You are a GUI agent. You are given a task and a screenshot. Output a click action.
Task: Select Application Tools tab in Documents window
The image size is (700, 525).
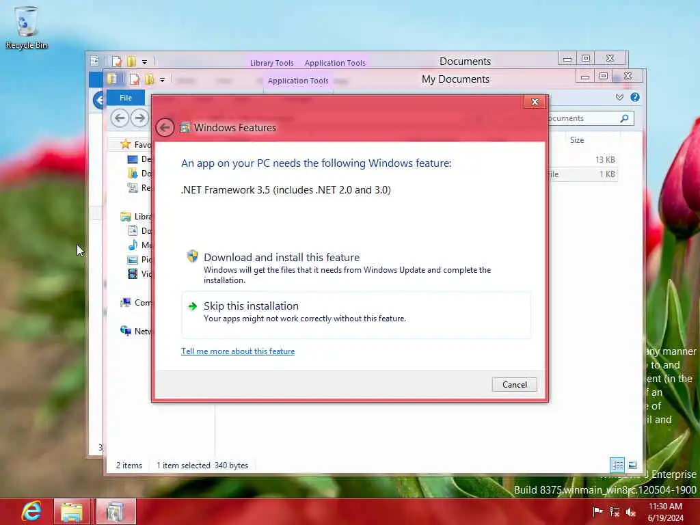[x=335, y=63]
